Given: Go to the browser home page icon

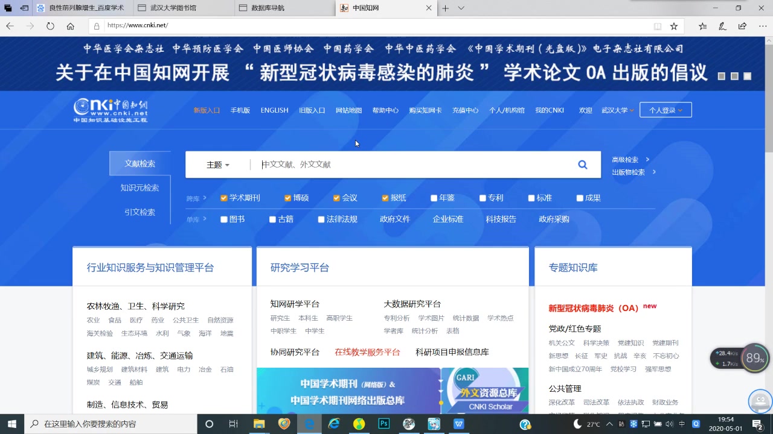Looking at the screenshot, I should coord(71,26).
